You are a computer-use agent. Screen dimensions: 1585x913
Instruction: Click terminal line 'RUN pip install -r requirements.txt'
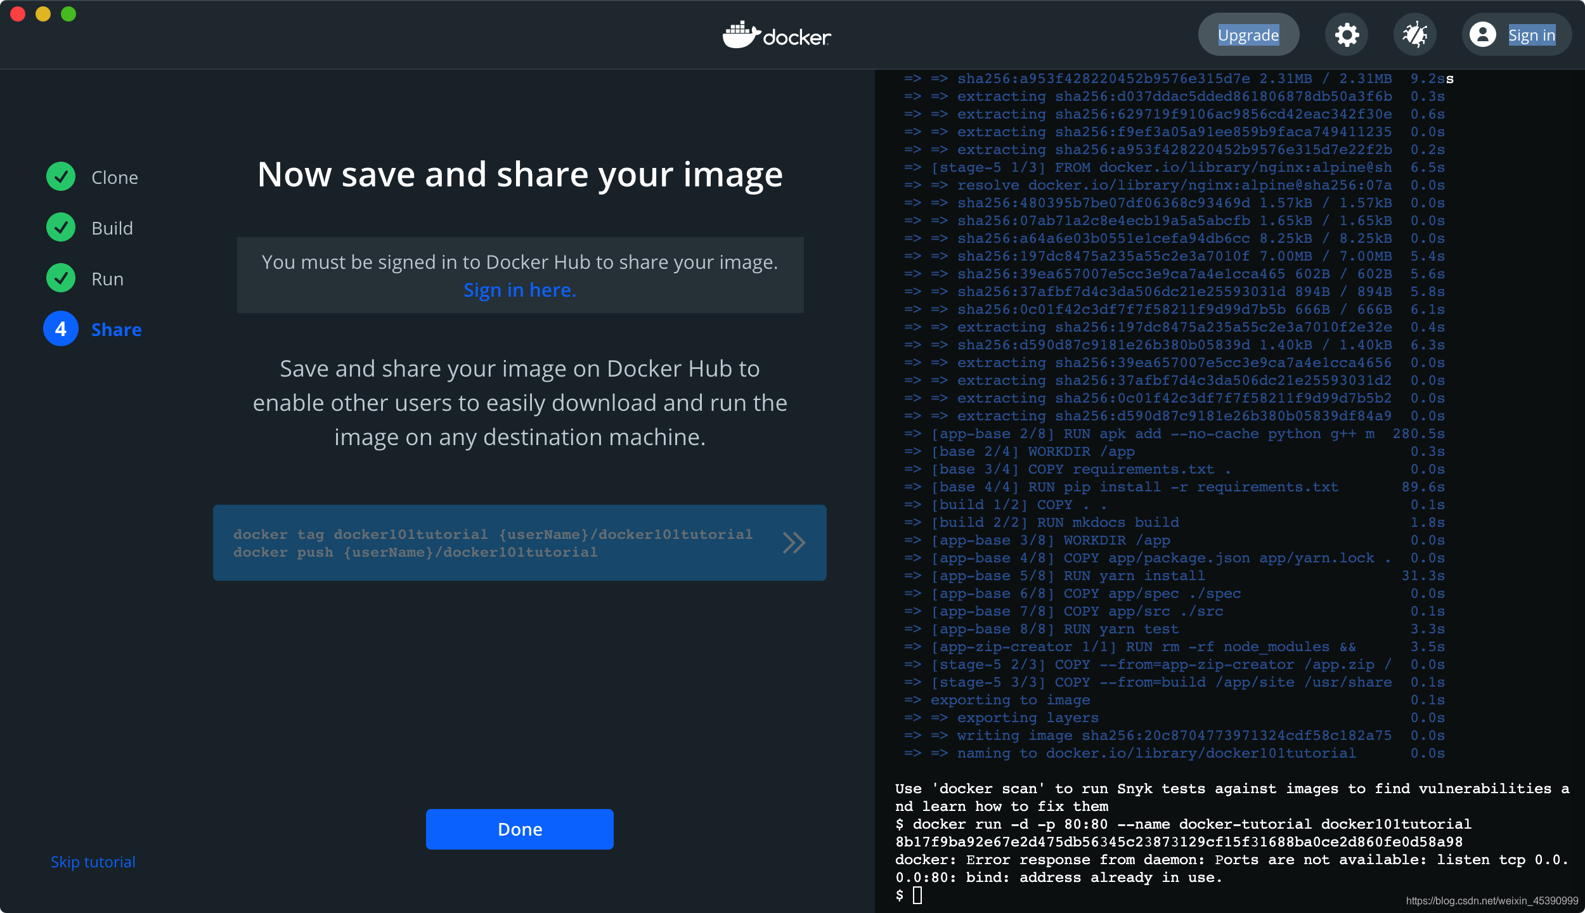pos(1174,487)
